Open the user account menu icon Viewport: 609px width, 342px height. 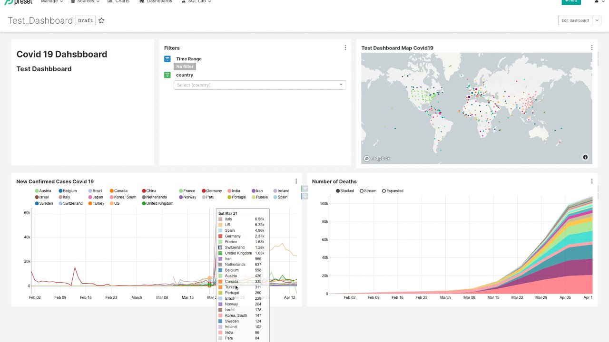tap(598, 1)
